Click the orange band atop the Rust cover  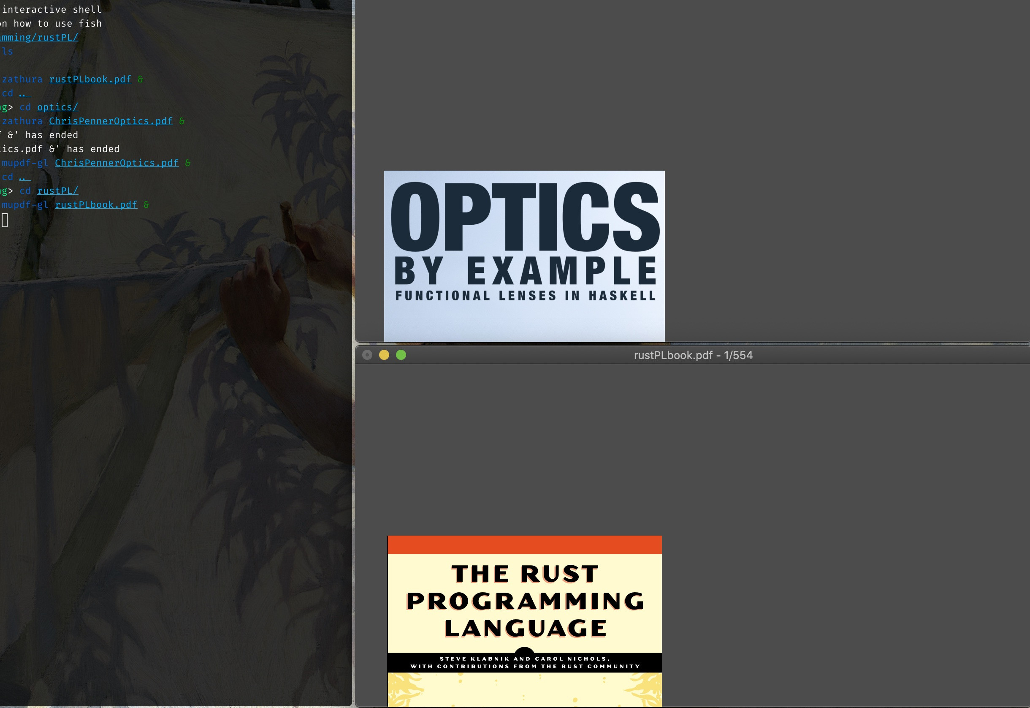click(525, 545)
